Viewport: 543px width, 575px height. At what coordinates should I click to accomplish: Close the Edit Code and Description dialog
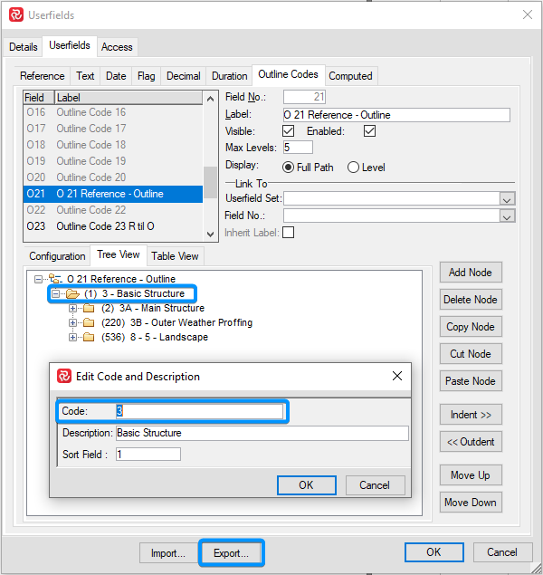(396, 376)
